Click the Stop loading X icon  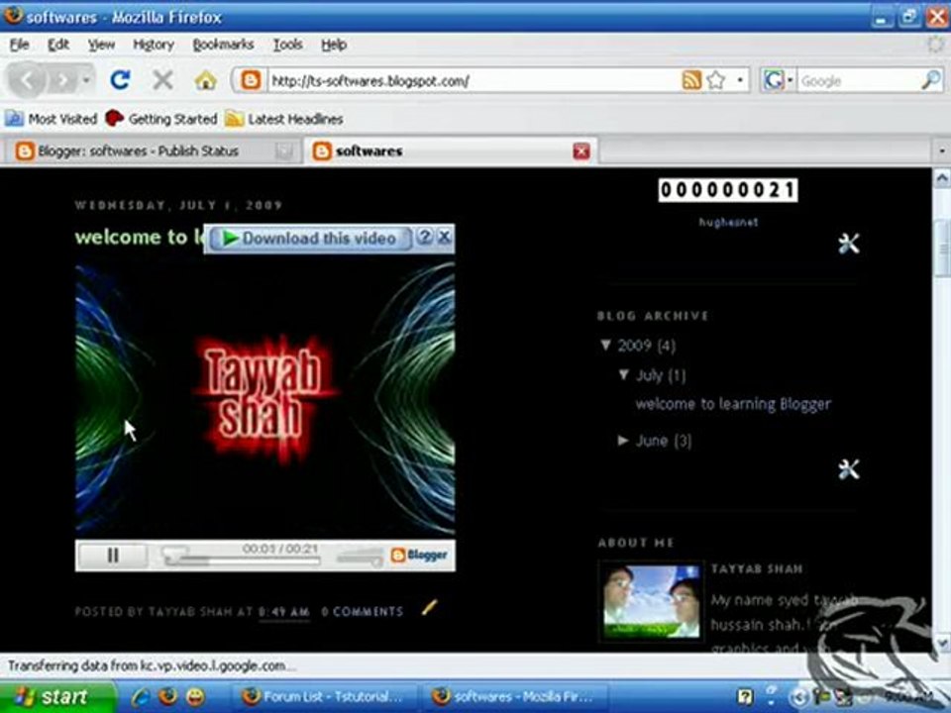coord(161,80)
